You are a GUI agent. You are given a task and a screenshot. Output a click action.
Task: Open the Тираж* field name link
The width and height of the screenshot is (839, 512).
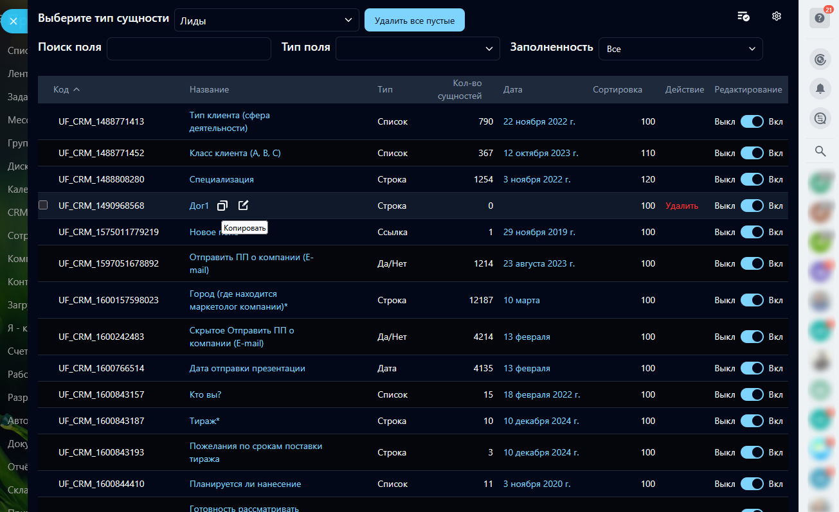pos(204,421)
